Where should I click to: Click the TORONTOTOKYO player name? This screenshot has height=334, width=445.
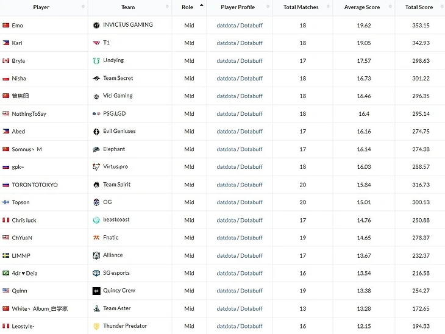pos(35,185)
